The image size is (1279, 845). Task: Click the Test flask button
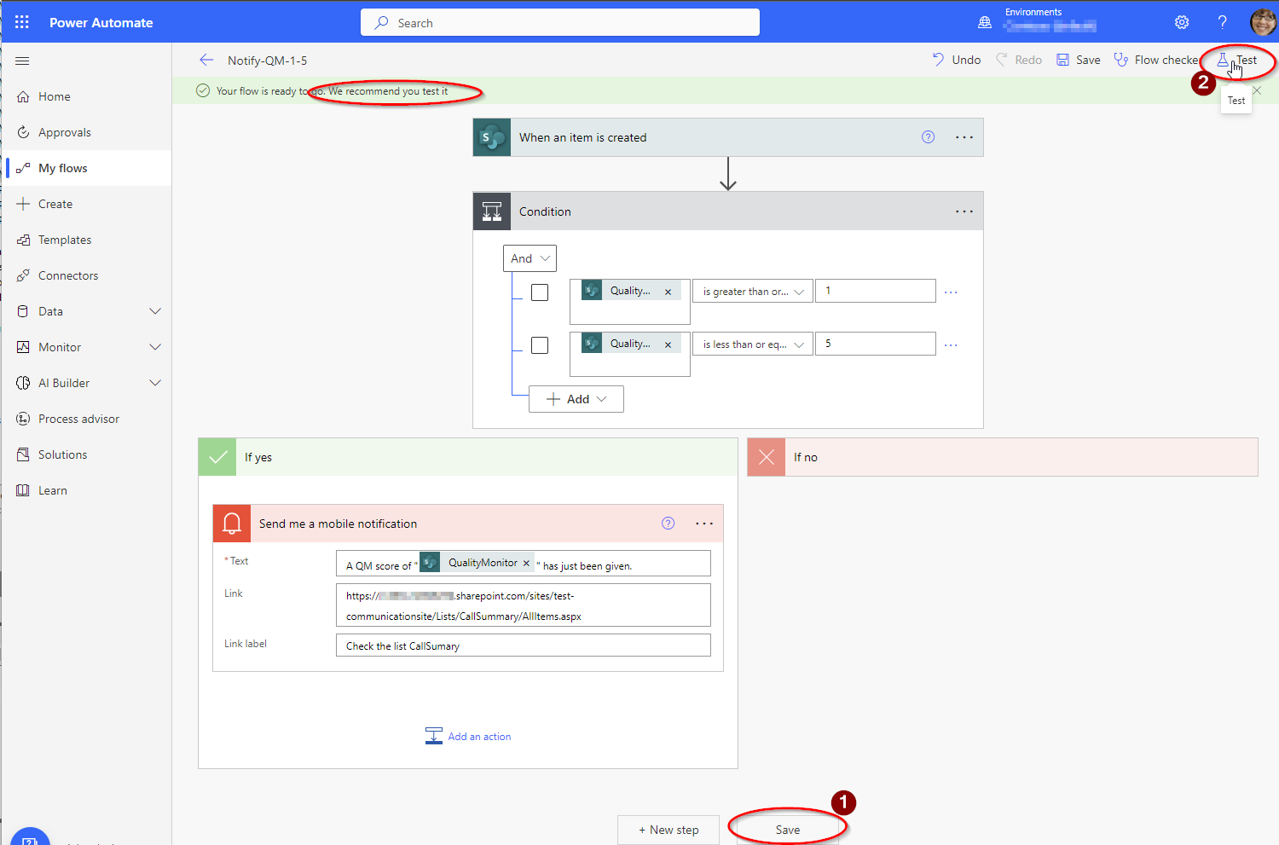pyautogui.click(x=1236, y=60)
